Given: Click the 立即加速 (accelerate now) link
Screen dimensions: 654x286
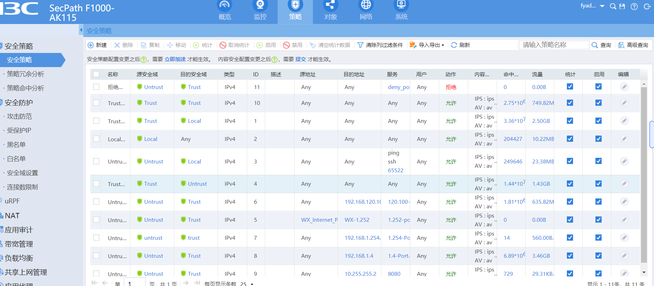Looking at the screenshot, I should tap(175, 59).
